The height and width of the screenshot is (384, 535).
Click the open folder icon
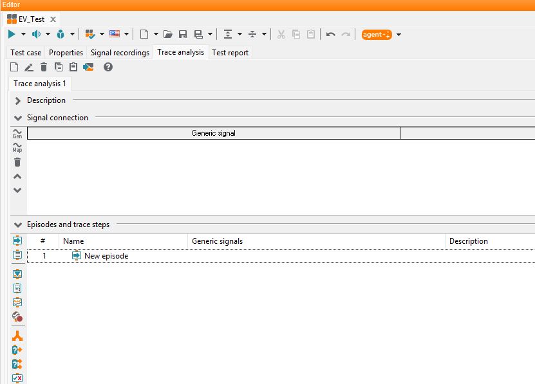(x=168, y=34)
